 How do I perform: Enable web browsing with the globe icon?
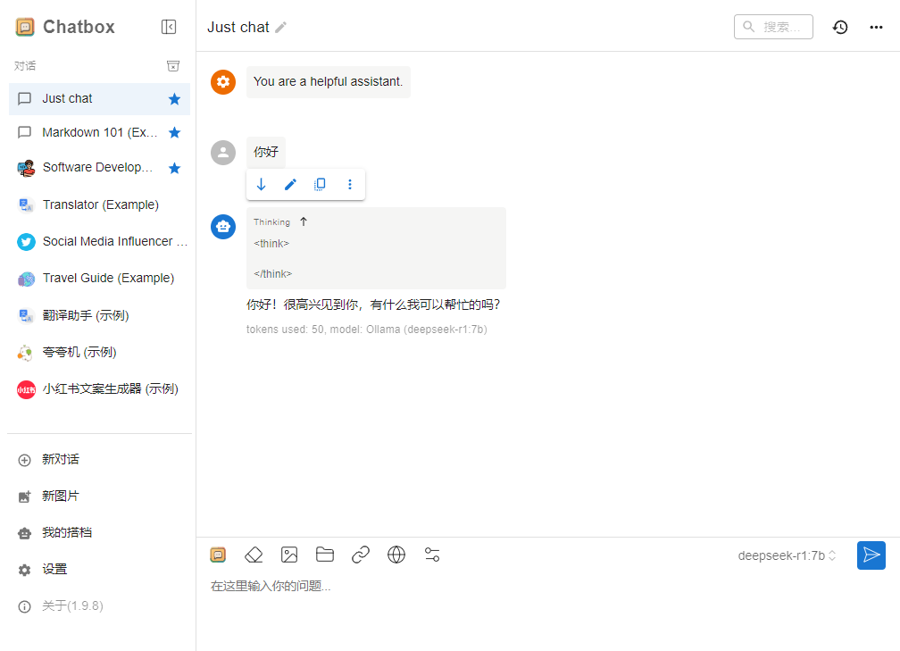(x=396, y=555)
